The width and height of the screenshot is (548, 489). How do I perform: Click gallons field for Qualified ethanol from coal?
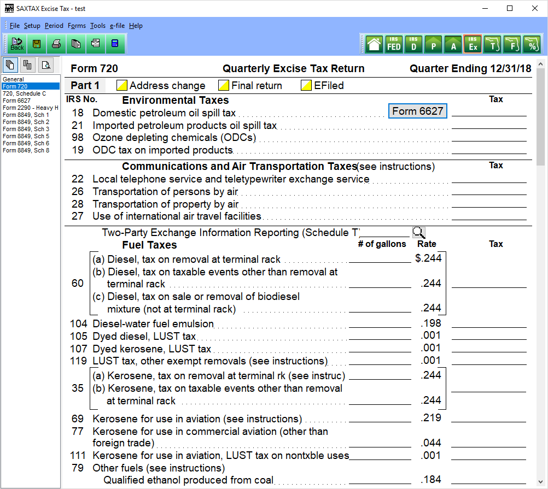(380, 479)
